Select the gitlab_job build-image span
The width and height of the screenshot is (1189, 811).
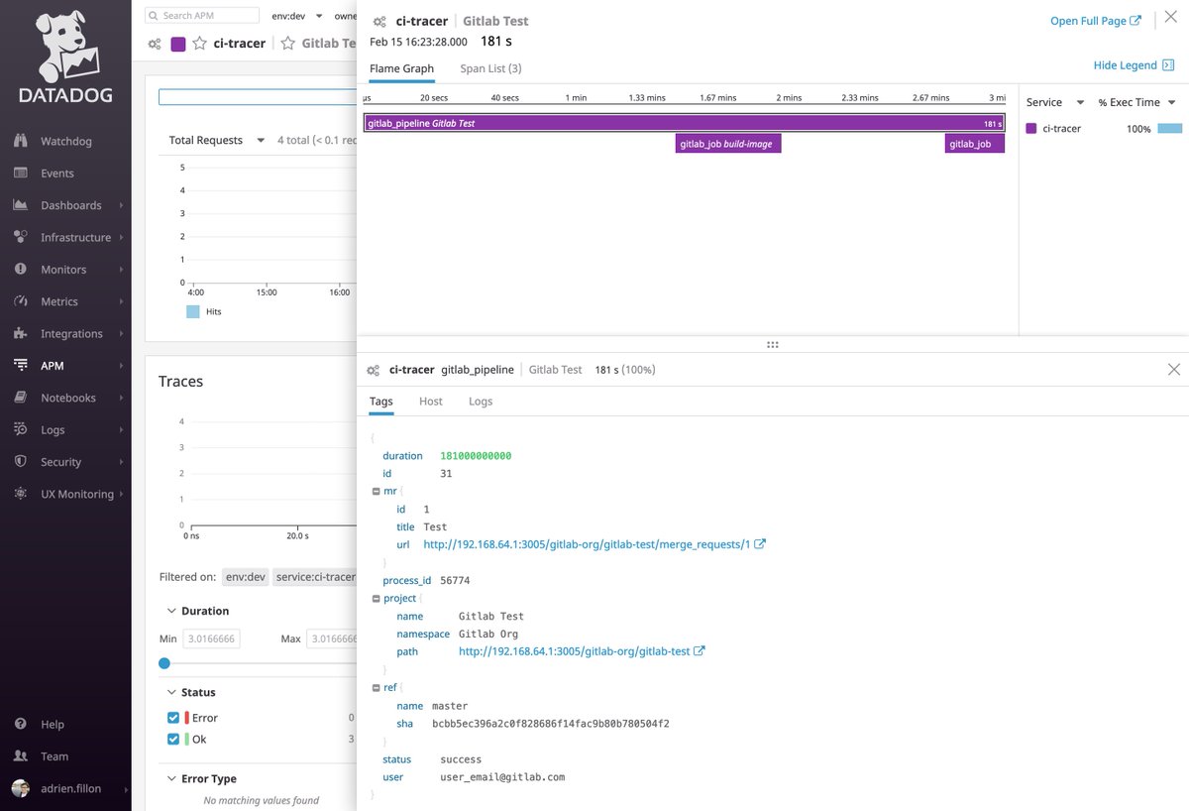(728, 144)
